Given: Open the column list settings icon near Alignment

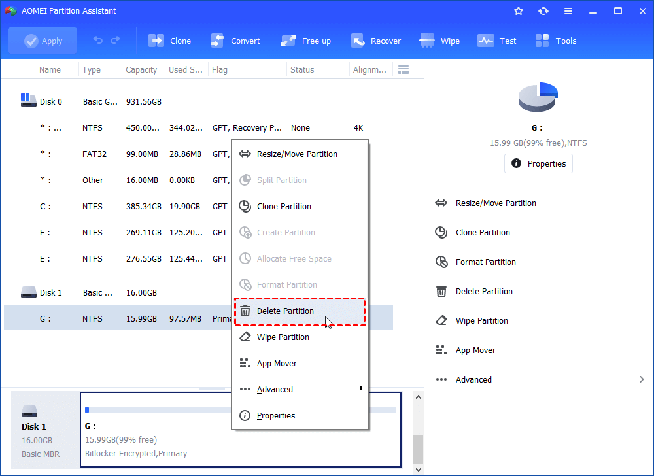Looking at the screenshot, I should tap(404, 69).
